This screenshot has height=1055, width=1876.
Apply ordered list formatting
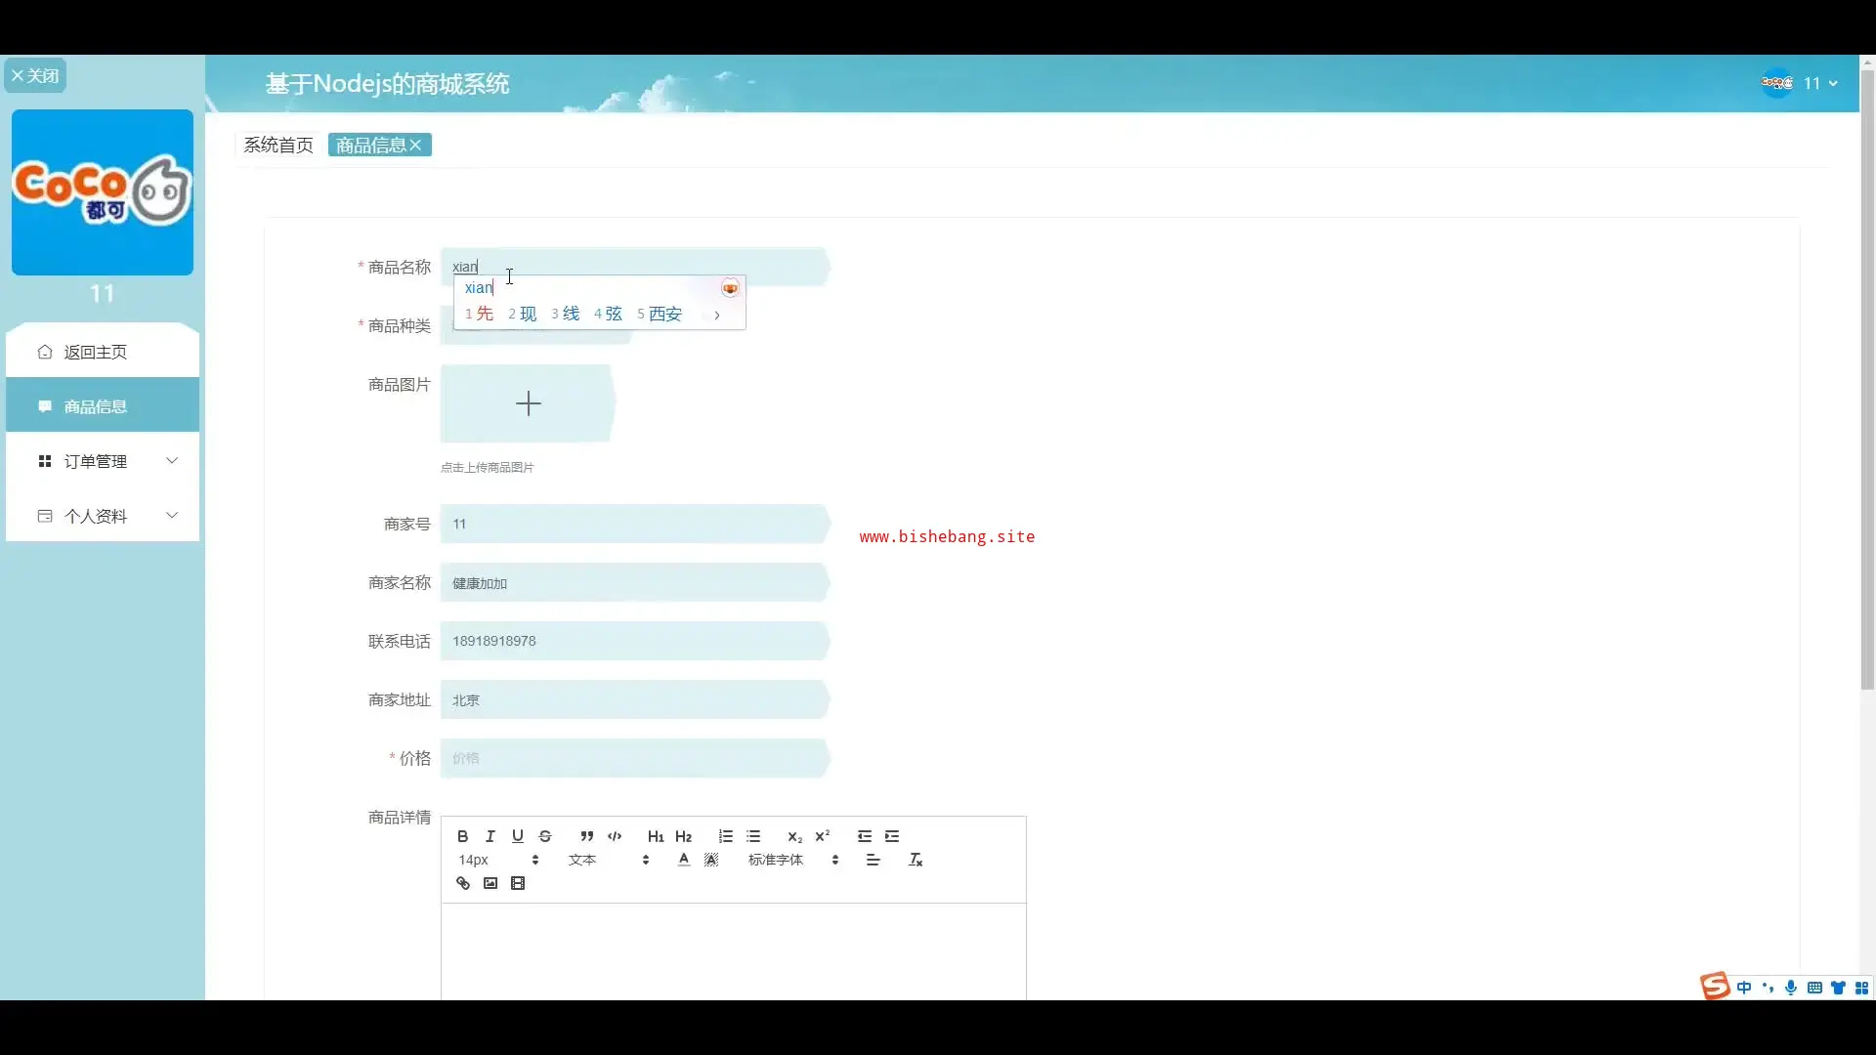point(725,836)
